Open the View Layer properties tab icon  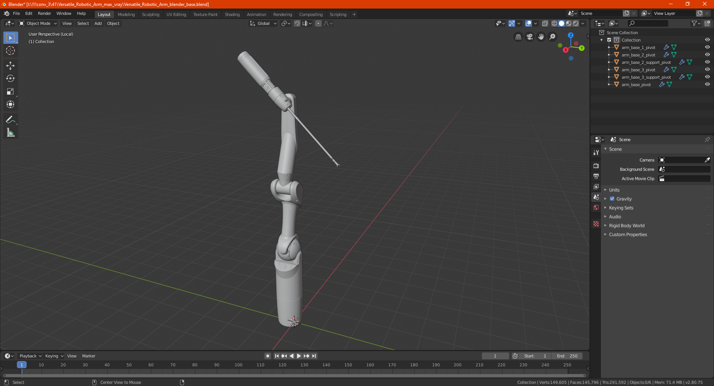click(x=596, y=186)
